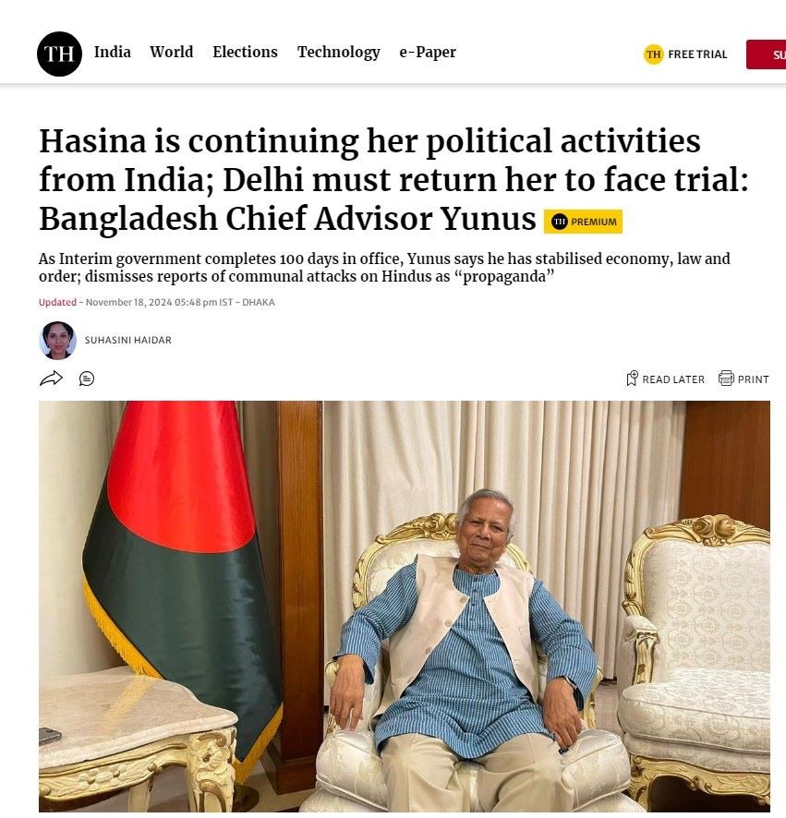Open the e-Paper link
The image size is (786, 818).
[x=428, y=53]
